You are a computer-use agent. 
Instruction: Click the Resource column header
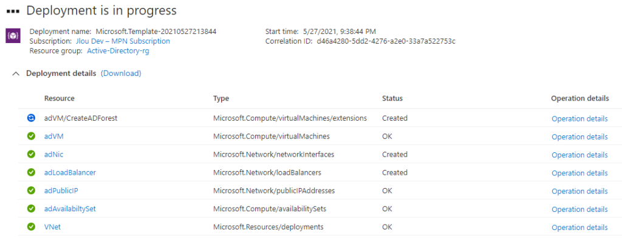point(59,98)
